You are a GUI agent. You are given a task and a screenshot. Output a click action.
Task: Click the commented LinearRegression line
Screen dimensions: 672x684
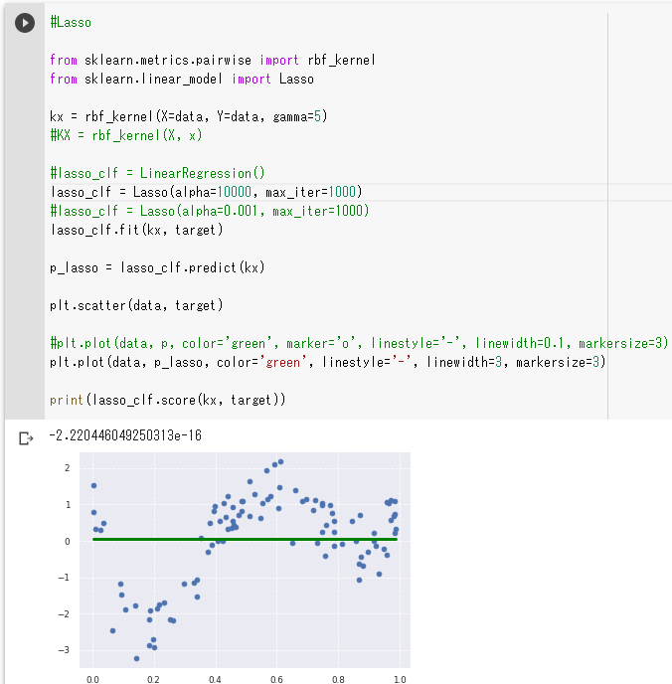click(x=157, y=173)
